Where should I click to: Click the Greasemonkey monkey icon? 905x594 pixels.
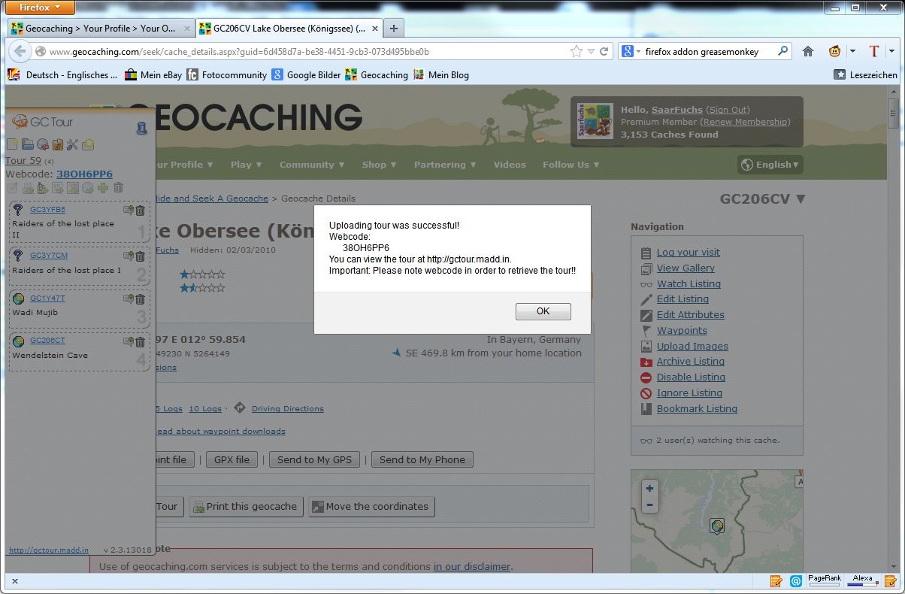pos(834,52)
